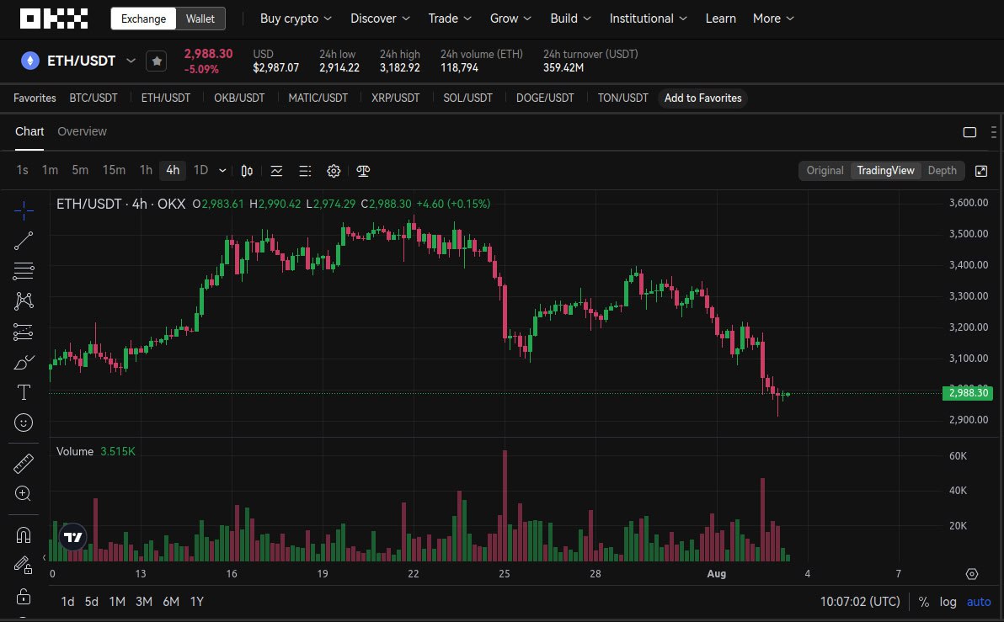Set chart range to 3M
Screen dimensions: 1004x622
click(143, 602)
